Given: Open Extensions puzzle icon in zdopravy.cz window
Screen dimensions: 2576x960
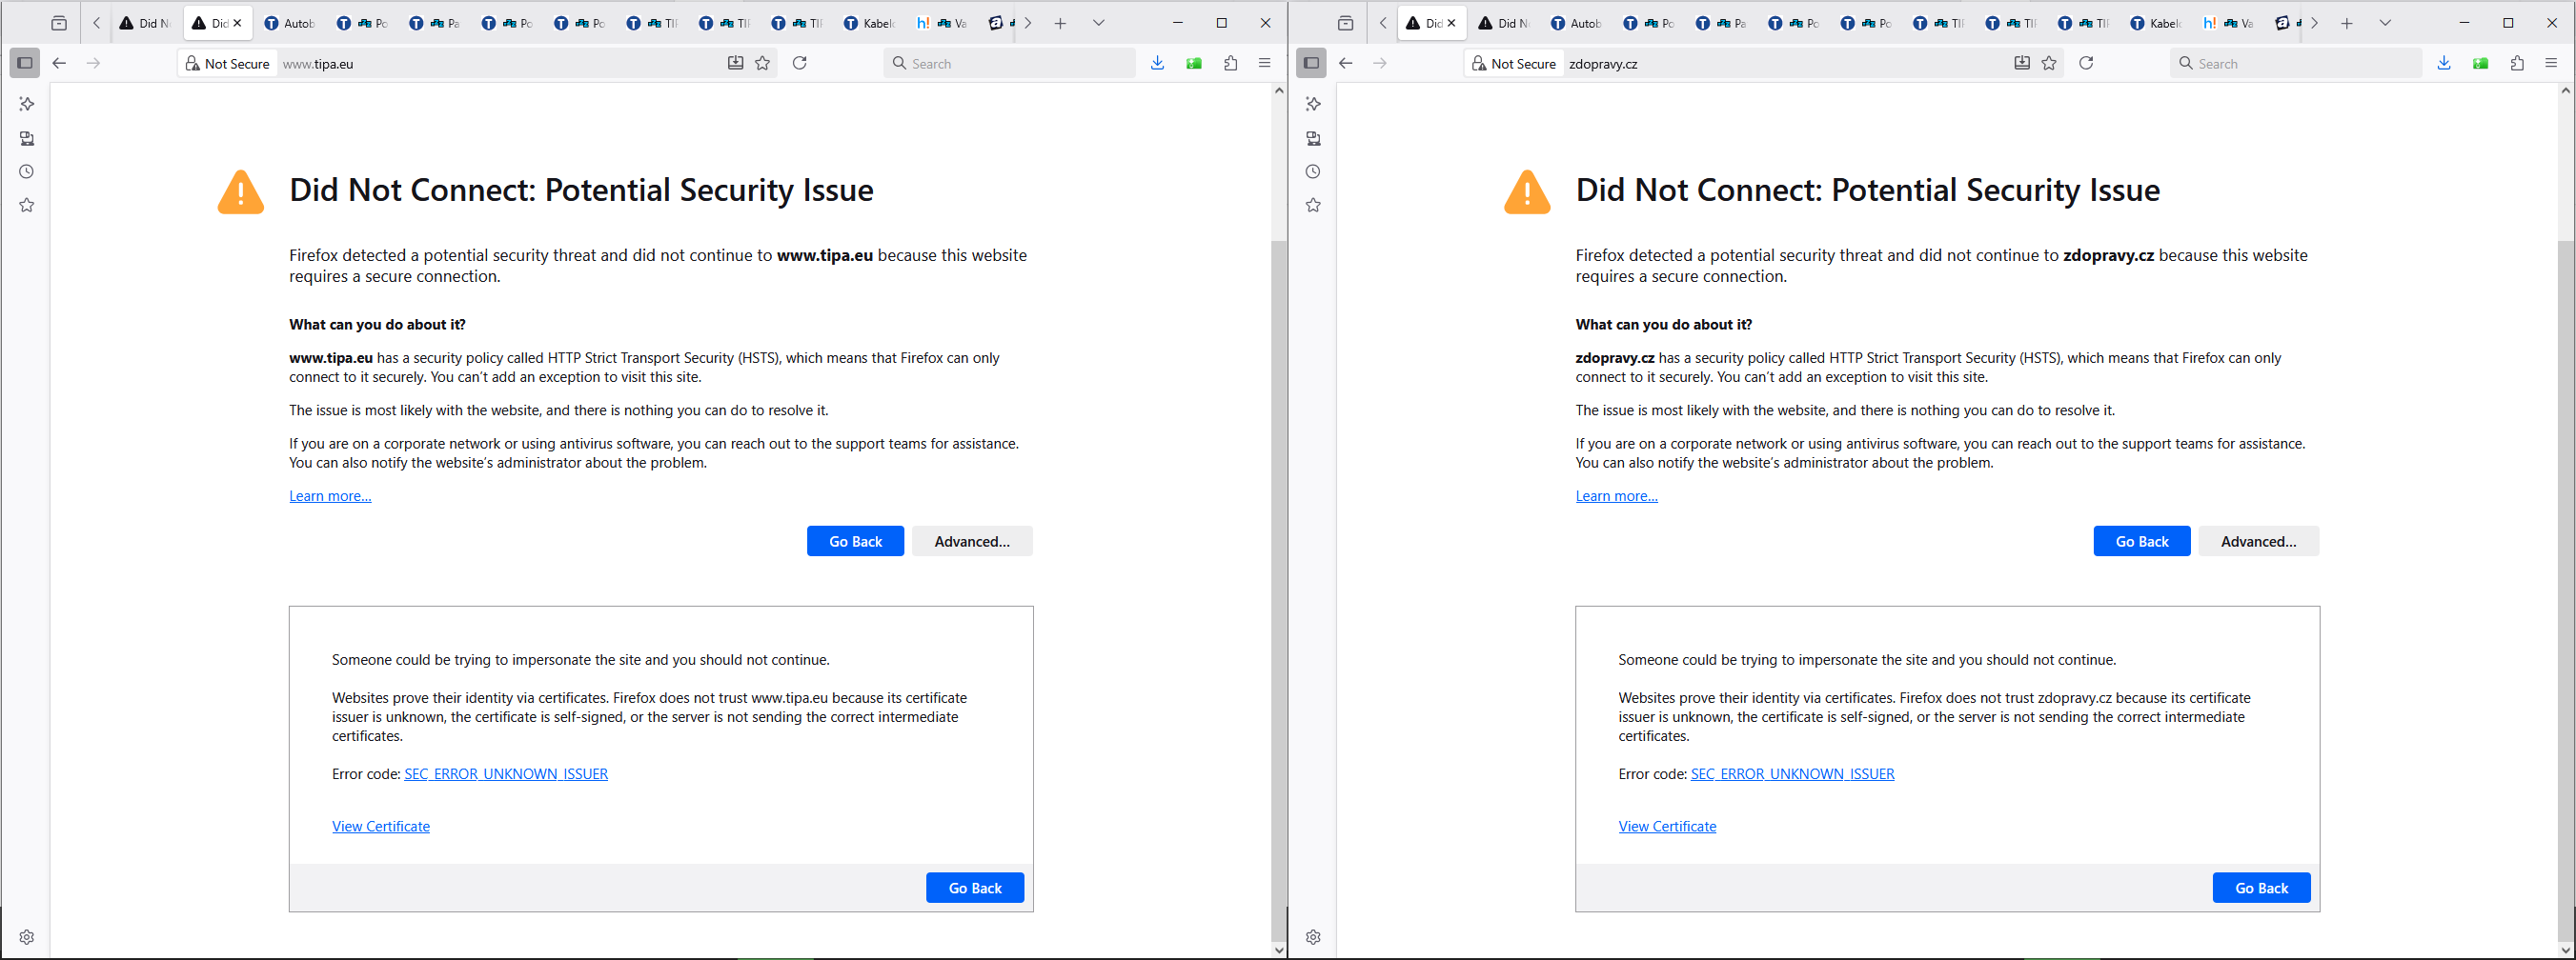Looking at the screenshot, I should click(2516, 63).
